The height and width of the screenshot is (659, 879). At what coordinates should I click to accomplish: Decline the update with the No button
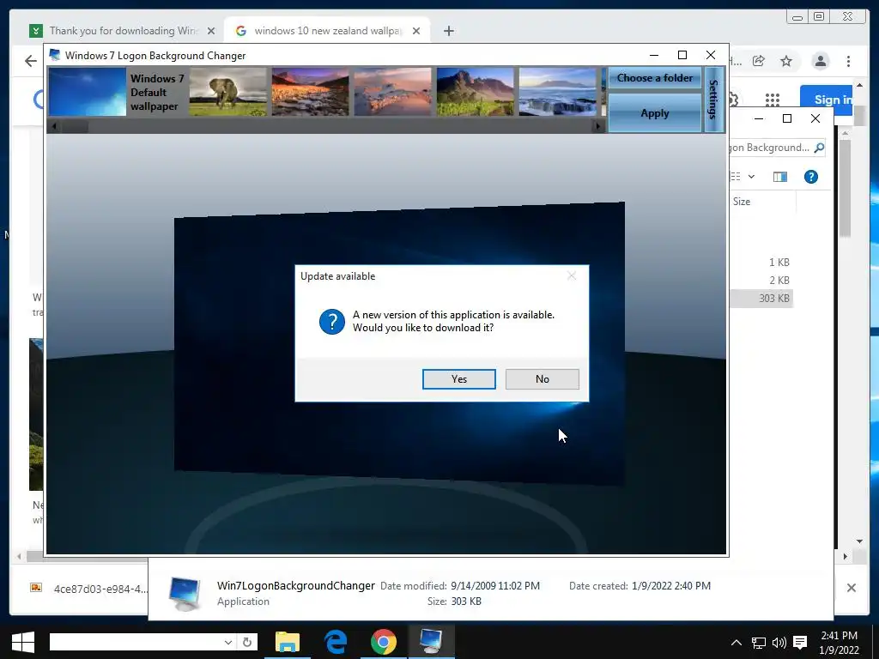click(x=543, y=378)
